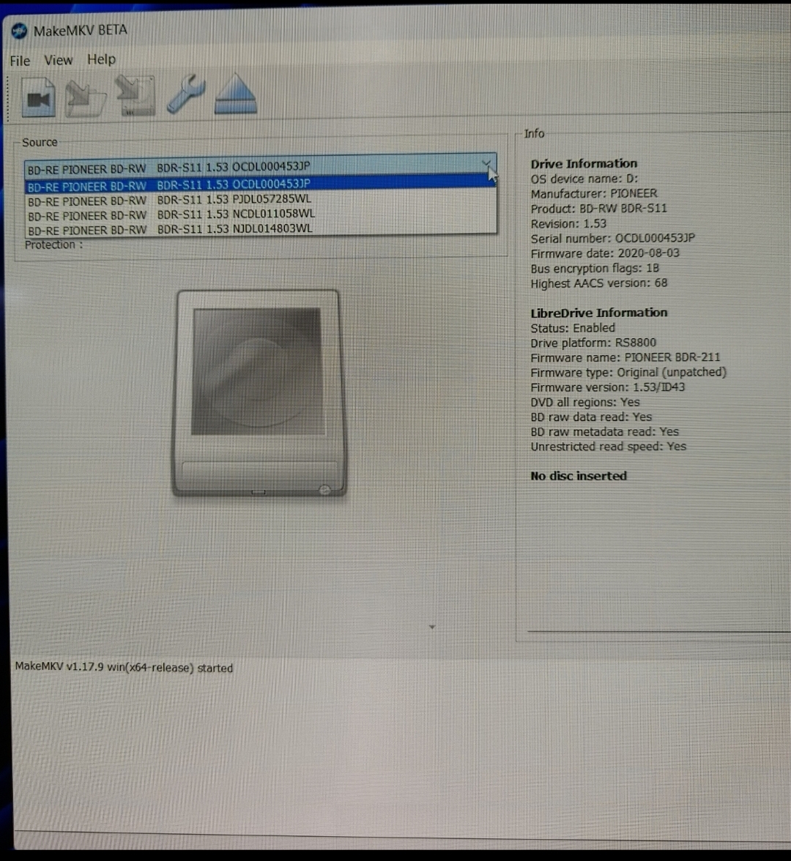Image resolution: width=791 pixels, height=861 pixels.
Task: Click the Protection label in Source group
Action: tap(54, 245)
